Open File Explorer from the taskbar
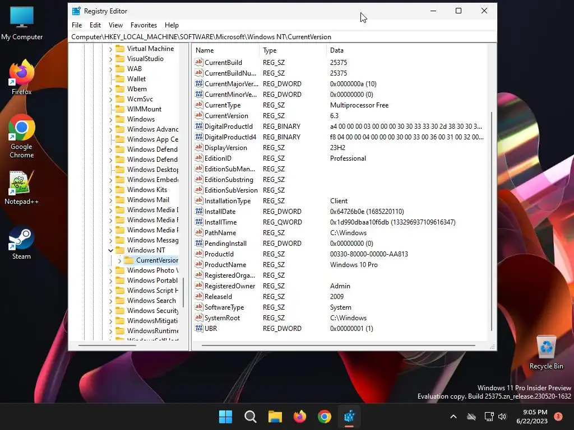574x430 pixels. tap(275, 417)
